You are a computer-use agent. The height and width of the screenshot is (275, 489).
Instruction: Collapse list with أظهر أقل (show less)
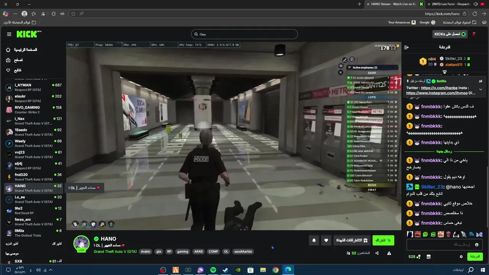[57, 244]
